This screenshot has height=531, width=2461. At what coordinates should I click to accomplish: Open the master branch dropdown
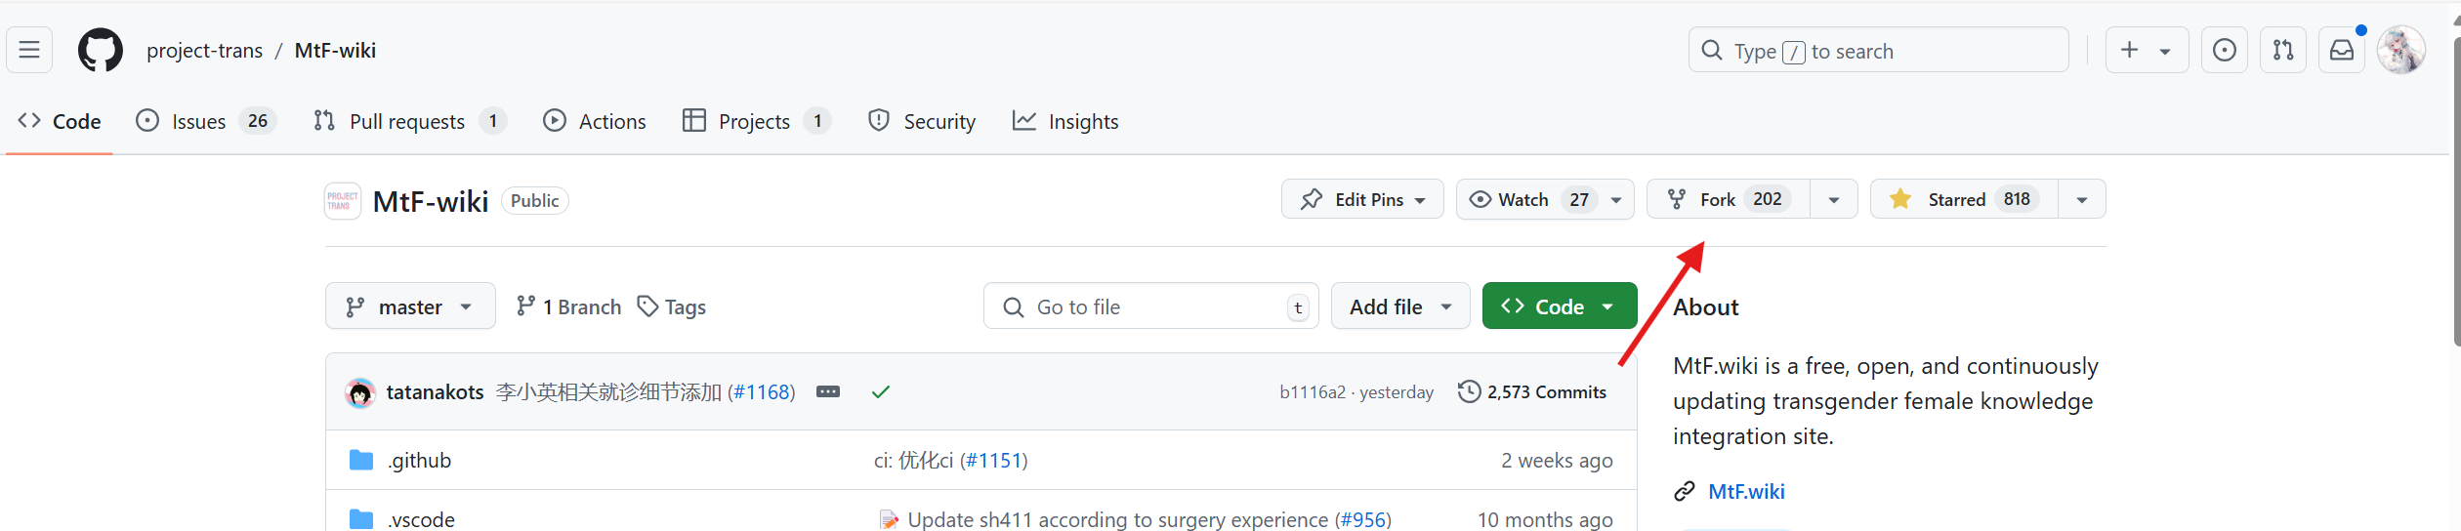[410, 306]
